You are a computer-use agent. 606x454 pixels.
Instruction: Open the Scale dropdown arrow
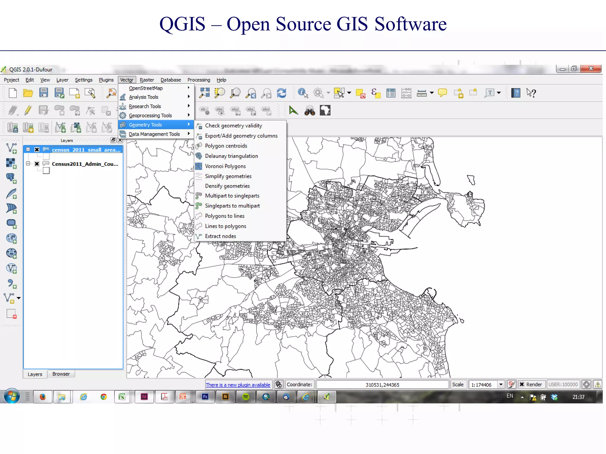(x=501, y=384)
